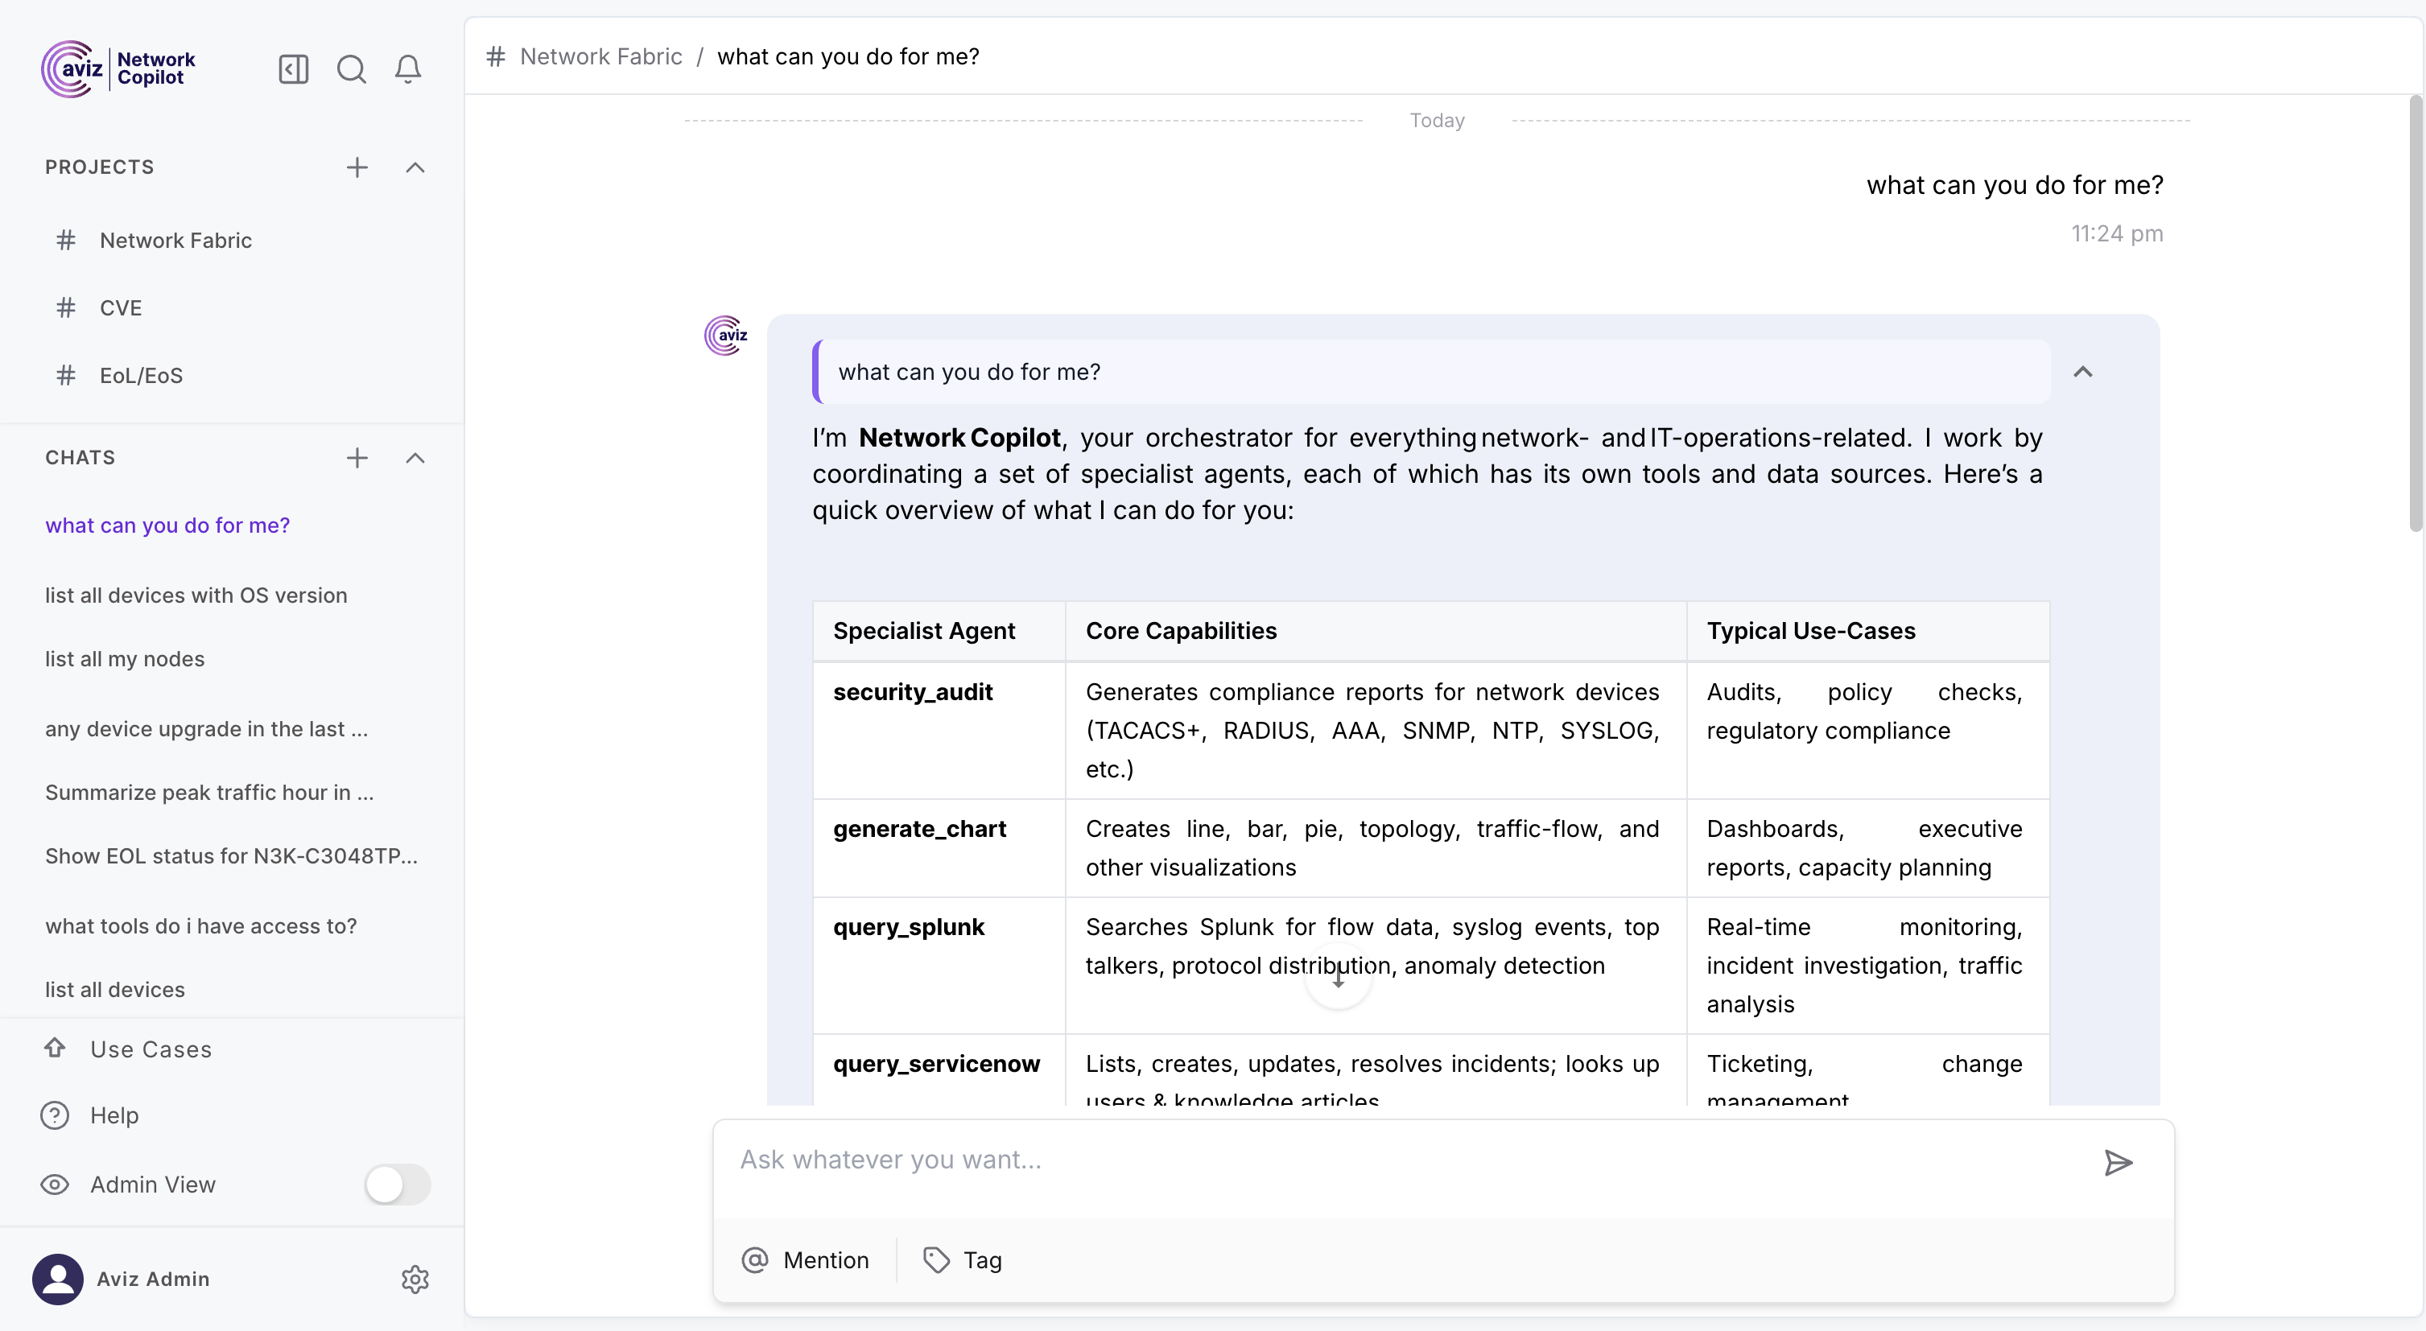Focus the 'Ask whatever you want' input
This screenshot has height=1331, width=2426.
[x=1403, y=1160]
